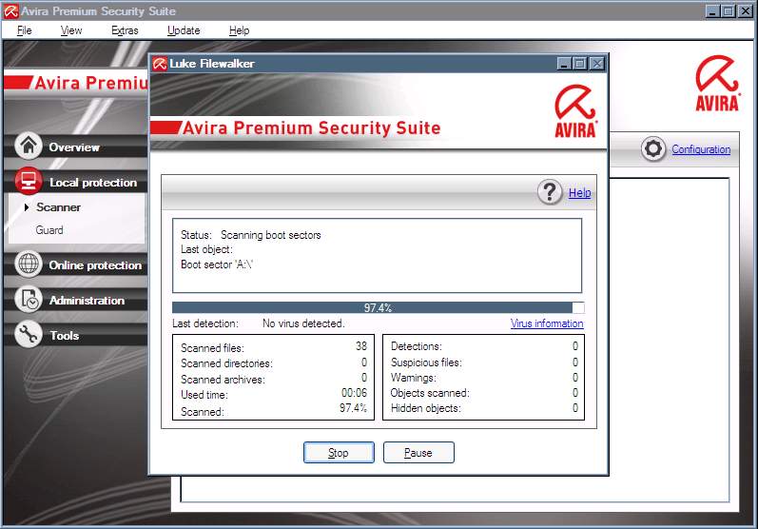Screen dimensions: 758x529
Task: Click the Scanned files value 38
Action: coord(361,346)
